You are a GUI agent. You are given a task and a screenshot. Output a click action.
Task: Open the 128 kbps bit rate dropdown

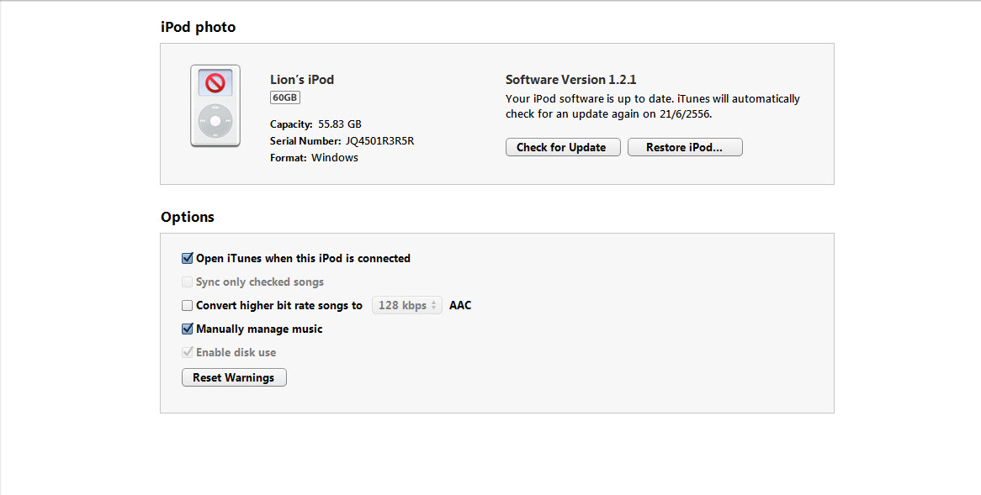[407, 306]
